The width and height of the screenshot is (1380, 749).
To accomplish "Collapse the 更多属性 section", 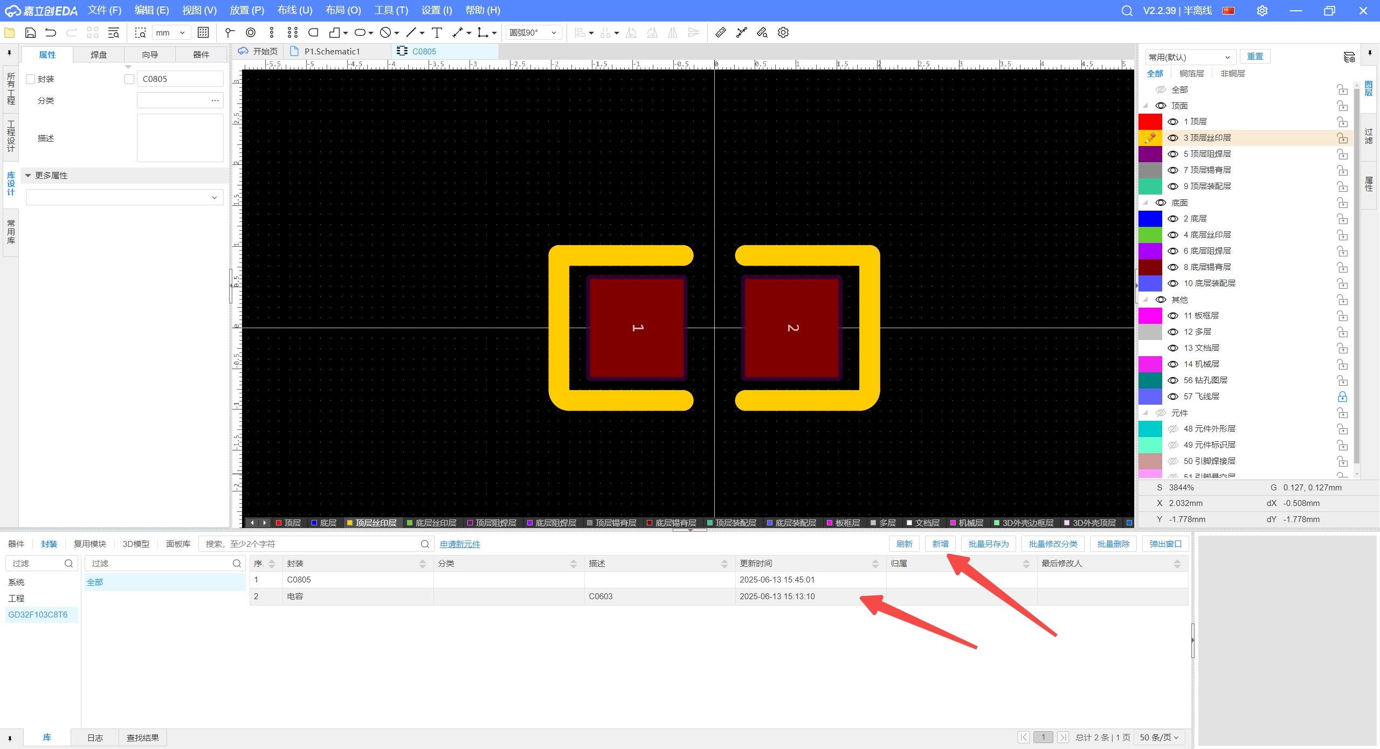I will point(28,176).
